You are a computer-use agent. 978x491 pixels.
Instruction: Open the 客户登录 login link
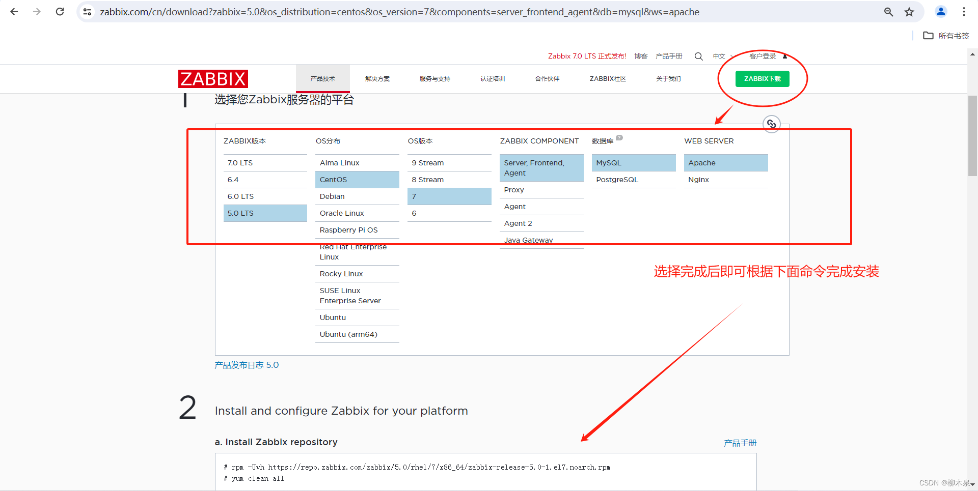click(768, 56)
